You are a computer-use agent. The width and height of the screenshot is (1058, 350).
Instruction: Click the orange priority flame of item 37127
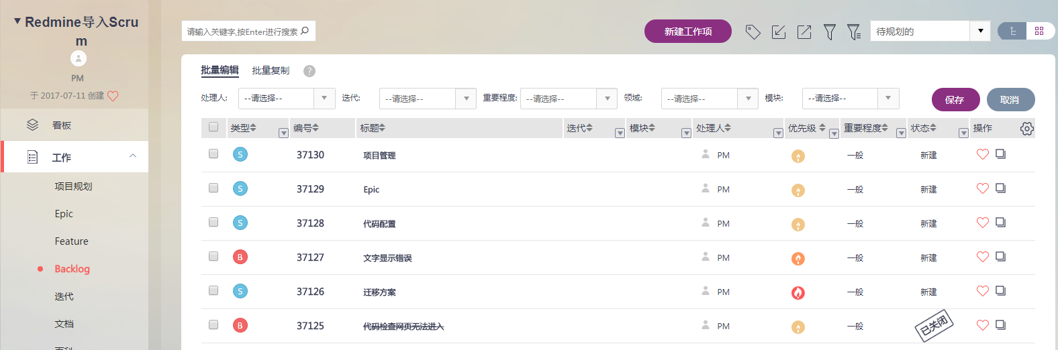[798, 259]
